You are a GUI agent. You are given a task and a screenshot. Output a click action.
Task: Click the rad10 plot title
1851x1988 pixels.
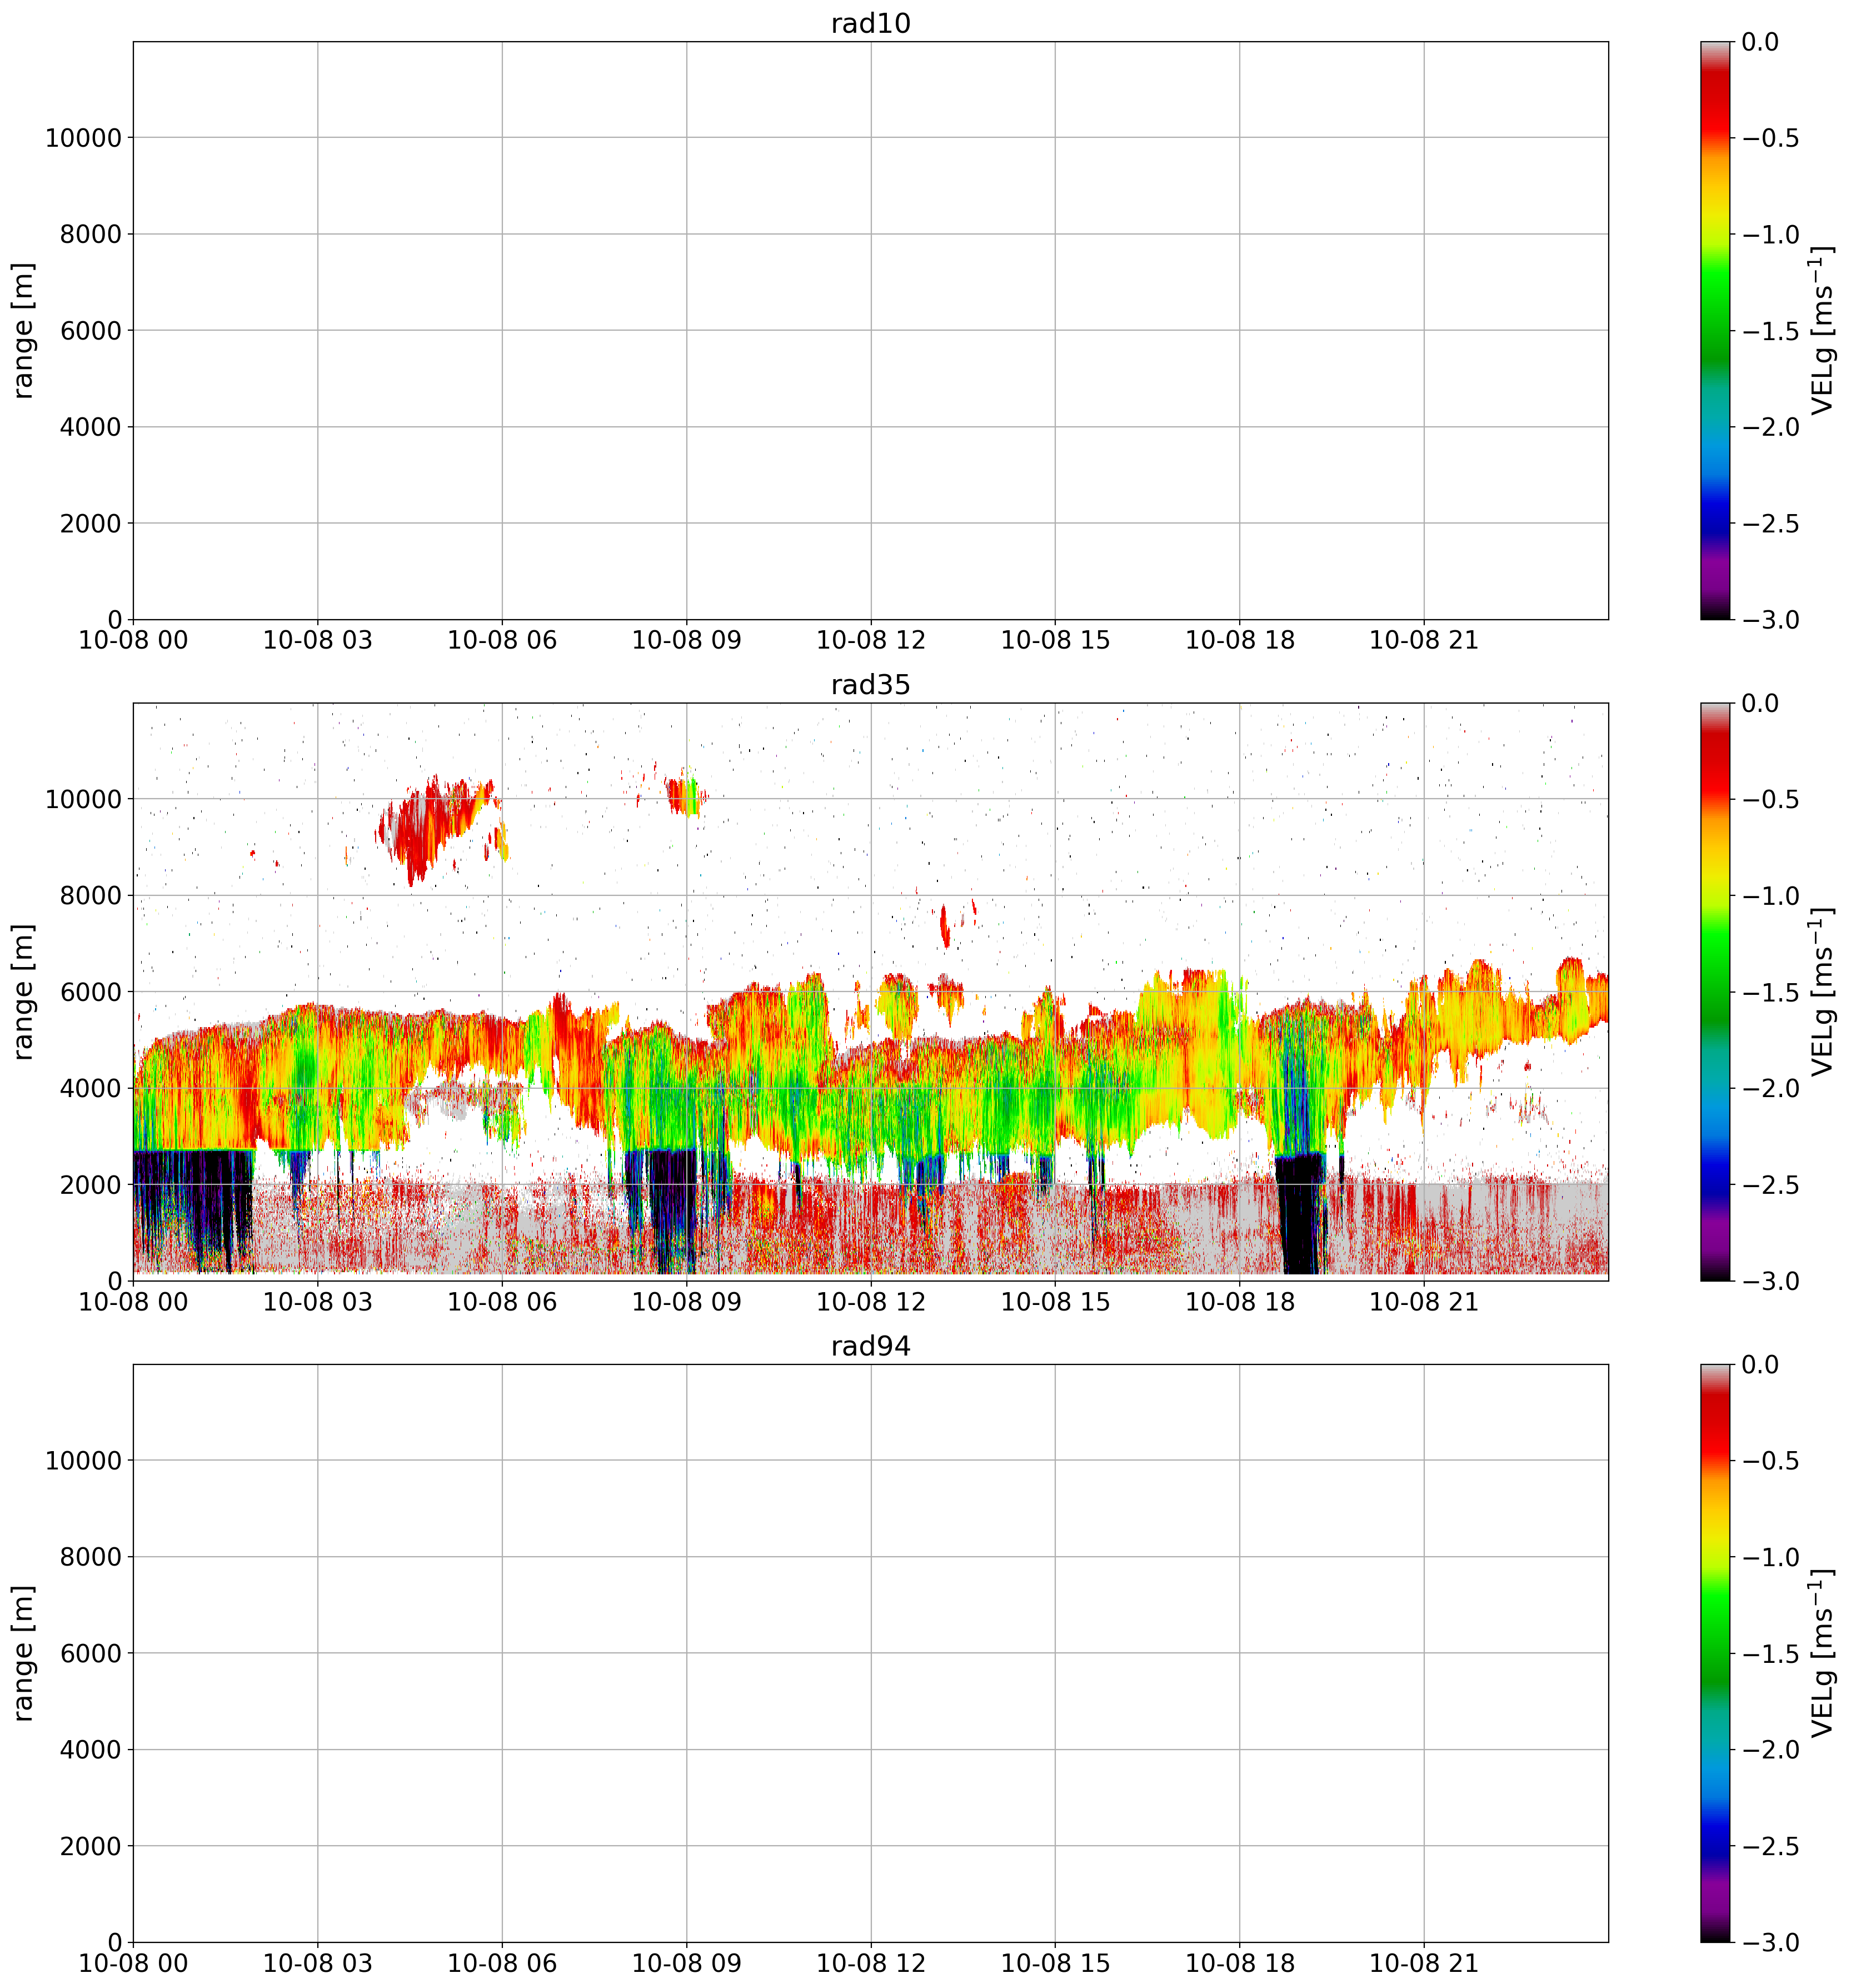pyautogui.click(x=870, y=23)
